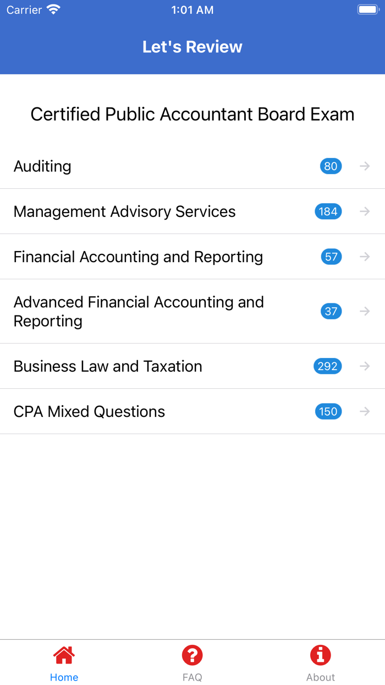The image size is (385, 685).
Task: Expand the Auditing category arrow
Action: 365,166
